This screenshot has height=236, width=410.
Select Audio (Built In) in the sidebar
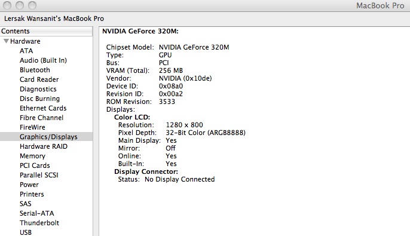click(x=43, y=60)
